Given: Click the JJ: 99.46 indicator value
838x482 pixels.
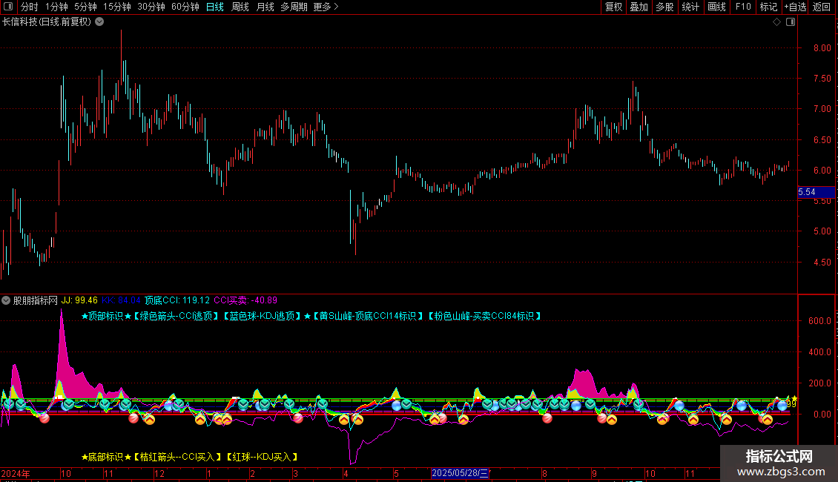Looking at the screenshot, I should (x=79, y=300).
